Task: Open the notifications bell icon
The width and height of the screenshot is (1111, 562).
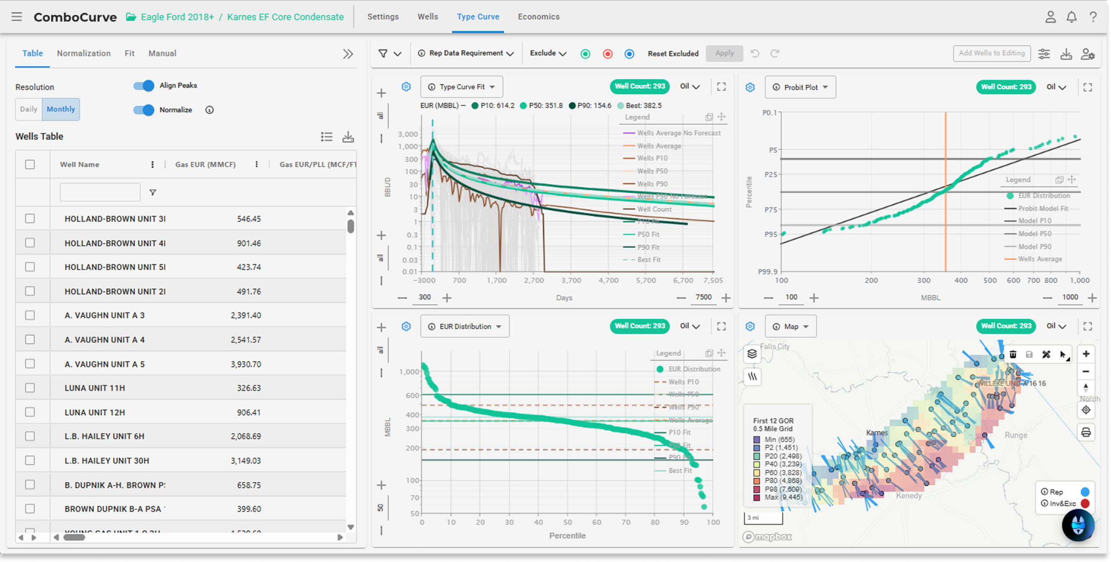Action: 1071,17
